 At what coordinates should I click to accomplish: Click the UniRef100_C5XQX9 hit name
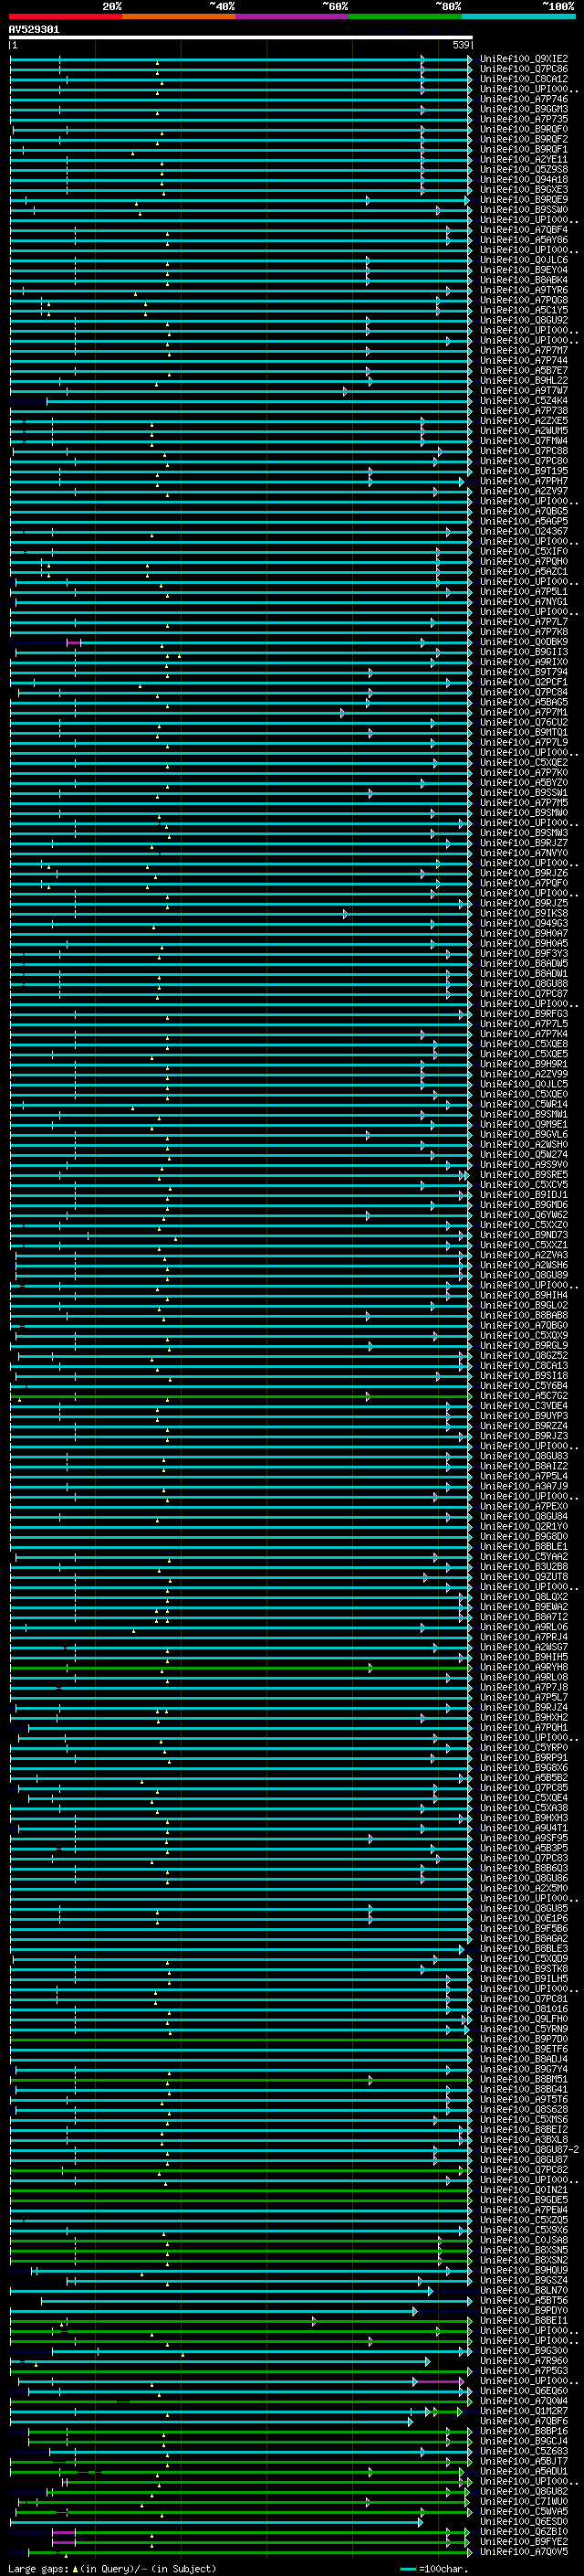[x=524, y=1335]
